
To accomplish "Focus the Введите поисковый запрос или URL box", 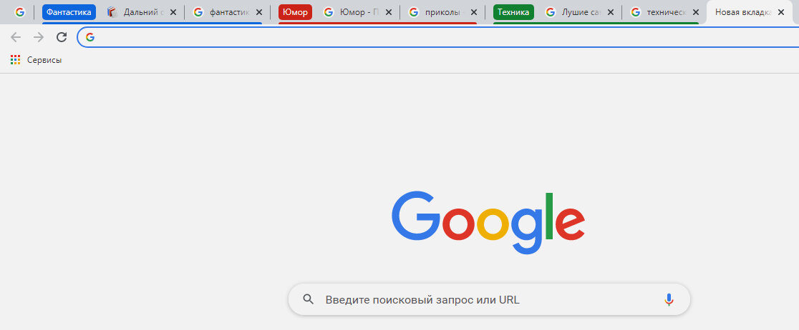I will [x=489, y=299].
